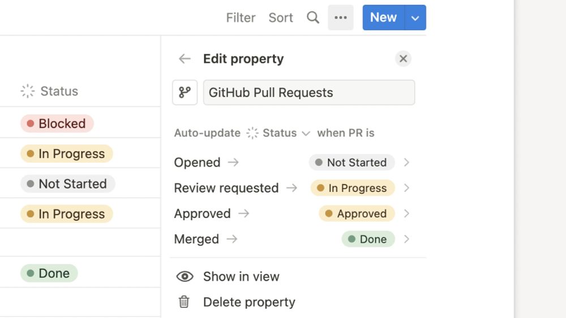Change the pull request branch icon
This screenshot has height=318, width=566.
185,93
